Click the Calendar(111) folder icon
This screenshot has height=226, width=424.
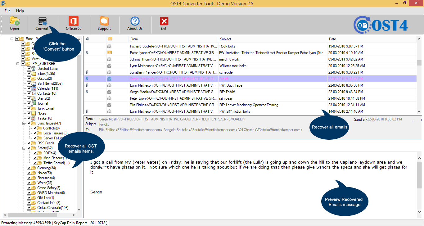click(34, 88)
